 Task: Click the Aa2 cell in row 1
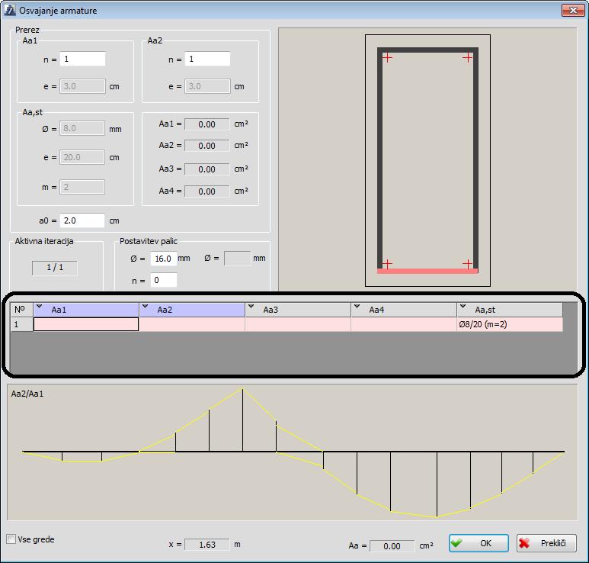coord(192,324)
